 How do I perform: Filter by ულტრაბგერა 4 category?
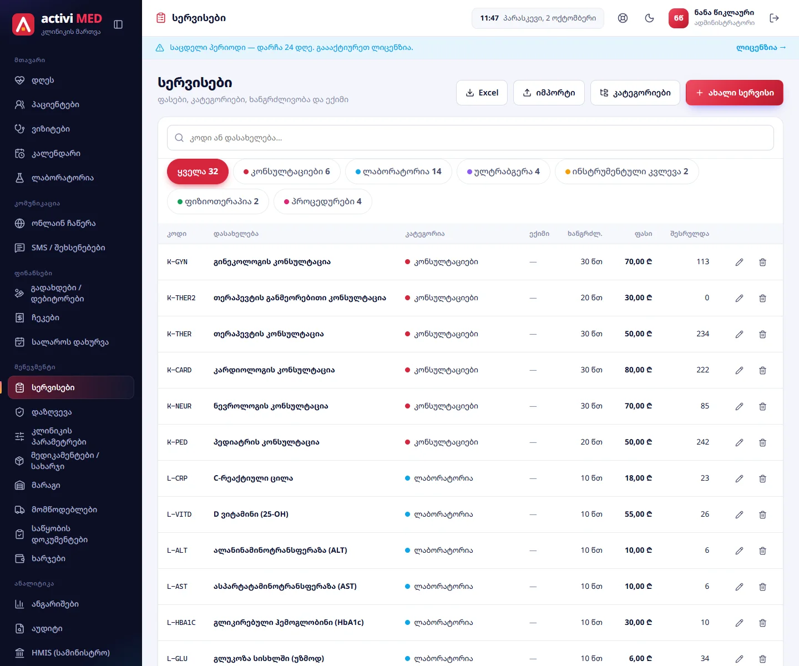point(503,171)
